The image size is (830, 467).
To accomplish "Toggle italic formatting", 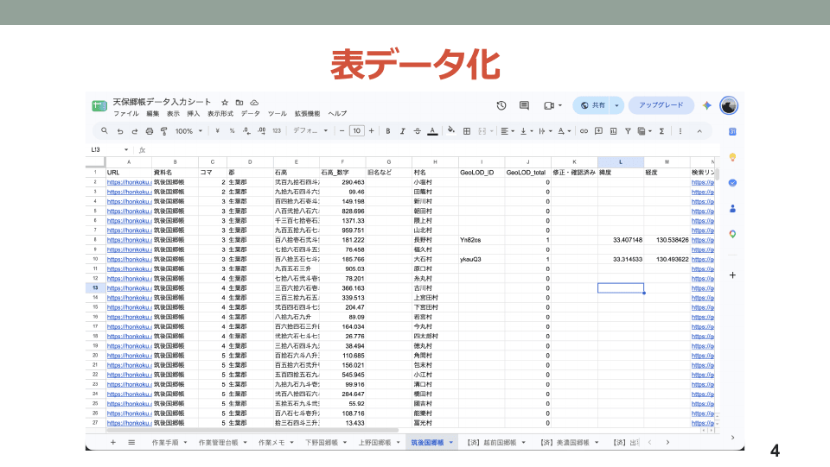I will pyautogui.click(x=402, y=131).
